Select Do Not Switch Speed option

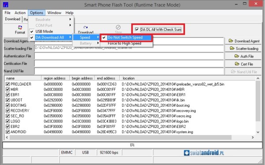click(x=126, y=37)
